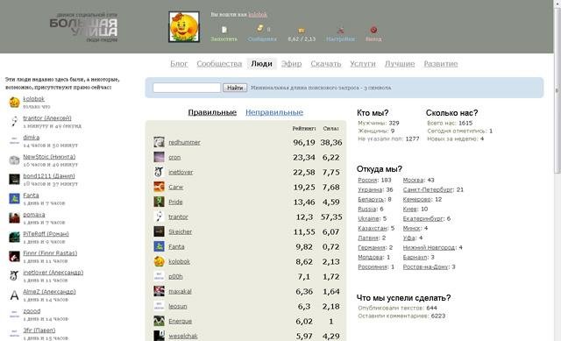This screenshot has width=561, height=341.
Task: Click the Найти search button
Action: tap(235, 88)
